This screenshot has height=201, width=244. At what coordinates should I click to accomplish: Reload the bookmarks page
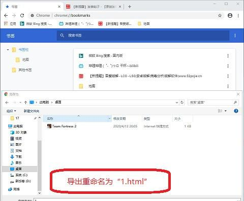[x=22, y=16]
